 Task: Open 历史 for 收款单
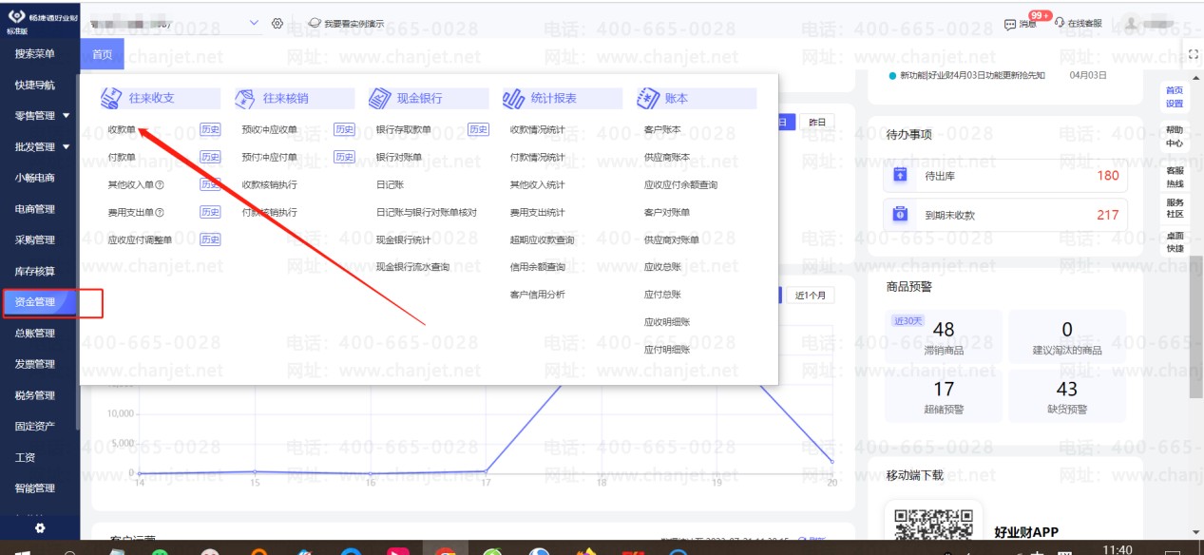(x=210, y=129)
